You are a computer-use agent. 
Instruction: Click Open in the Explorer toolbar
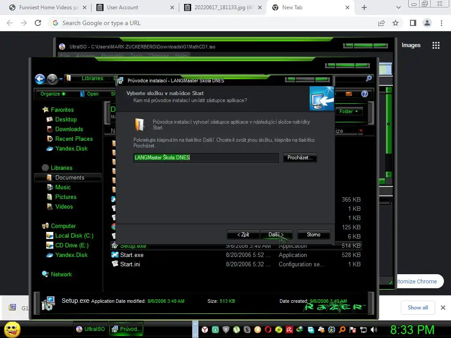tap(89, 94)
